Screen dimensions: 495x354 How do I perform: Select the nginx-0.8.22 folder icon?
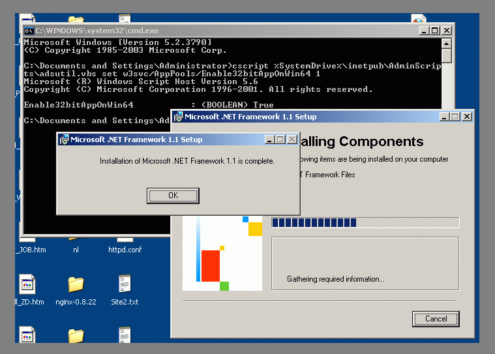coord(76,284)
